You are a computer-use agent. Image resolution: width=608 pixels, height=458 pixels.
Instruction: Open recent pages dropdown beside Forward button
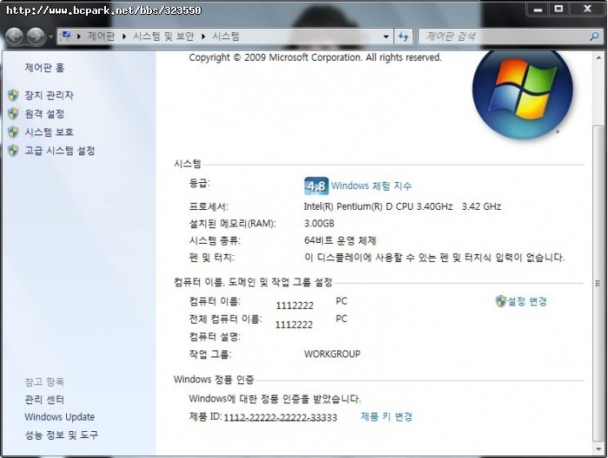pyautogui.click(x=50, y=37)
